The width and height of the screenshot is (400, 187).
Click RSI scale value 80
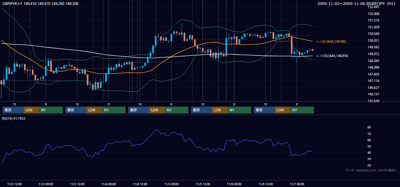tap(369, 127)
